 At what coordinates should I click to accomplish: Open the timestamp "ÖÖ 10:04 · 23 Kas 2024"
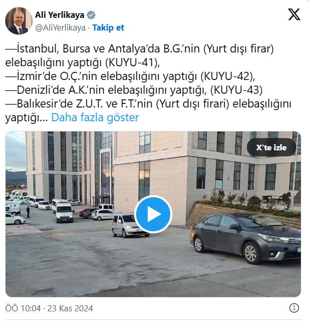point(49,308)
